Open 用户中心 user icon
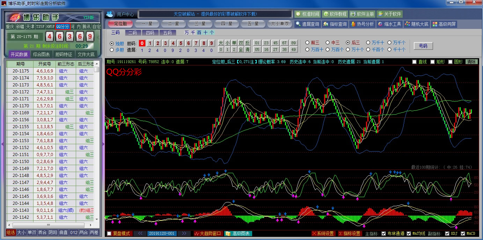 coord(110,14)
